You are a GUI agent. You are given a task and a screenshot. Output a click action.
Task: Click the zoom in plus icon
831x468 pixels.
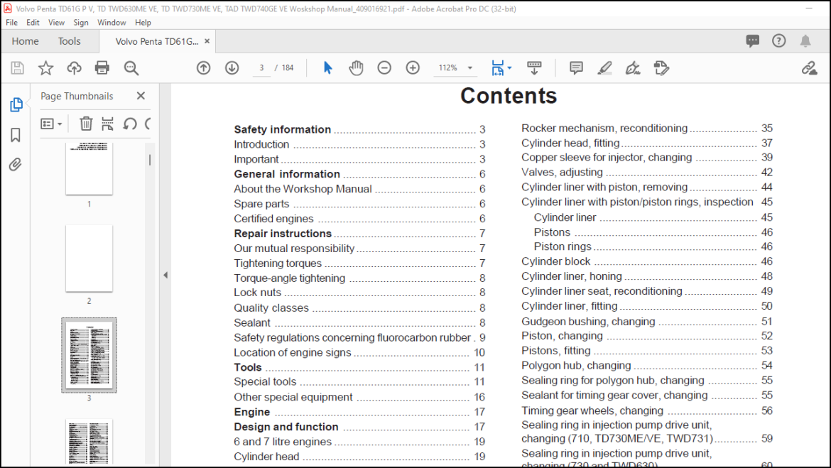[x=413, y=68]
